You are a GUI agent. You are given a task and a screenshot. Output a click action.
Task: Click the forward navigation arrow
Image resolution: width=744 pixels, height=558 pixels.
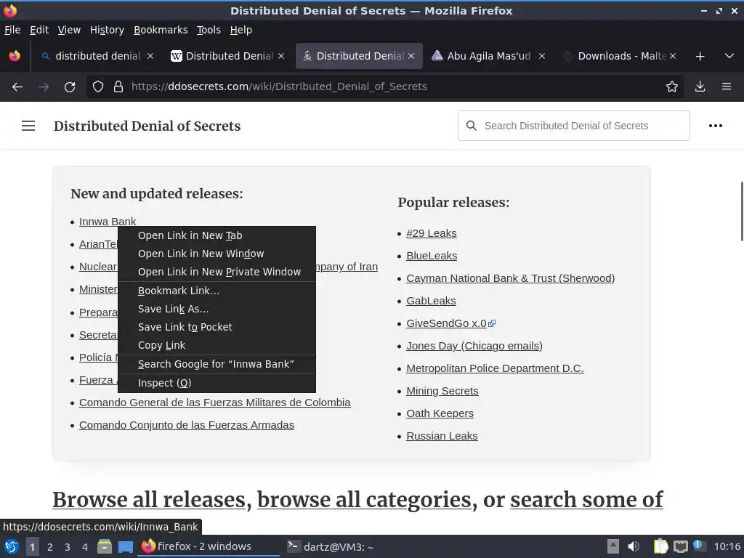(x=44, y=86)
